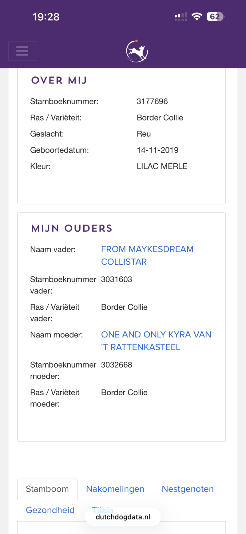The image size is (246, 534).
Task: Tap the battery level indicator
Action: click(x=216, y=17)
